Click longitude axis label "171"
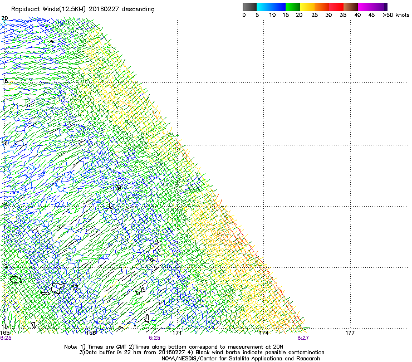The width and height of the screenshot is (412, 362). click(177, 333)
